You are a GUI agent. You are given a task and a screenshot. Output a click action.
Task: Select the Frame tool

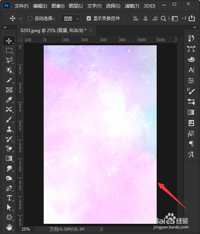(x=9, y=90)
